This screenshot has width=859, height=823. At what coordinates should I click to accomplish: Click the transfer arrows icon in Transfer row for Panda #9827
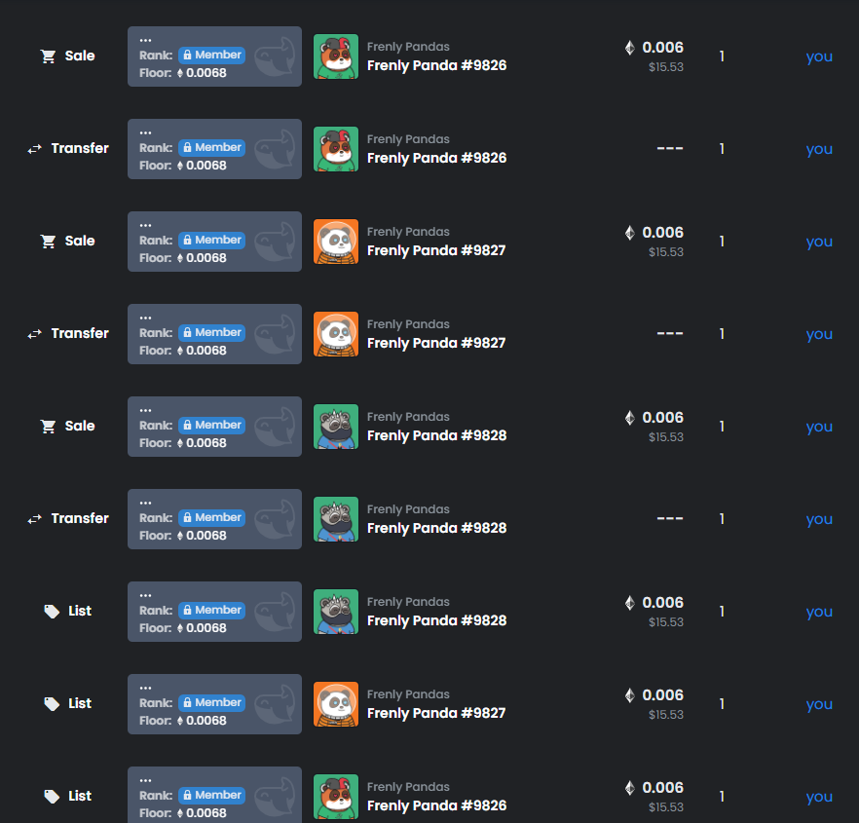(x=34, y=334)
